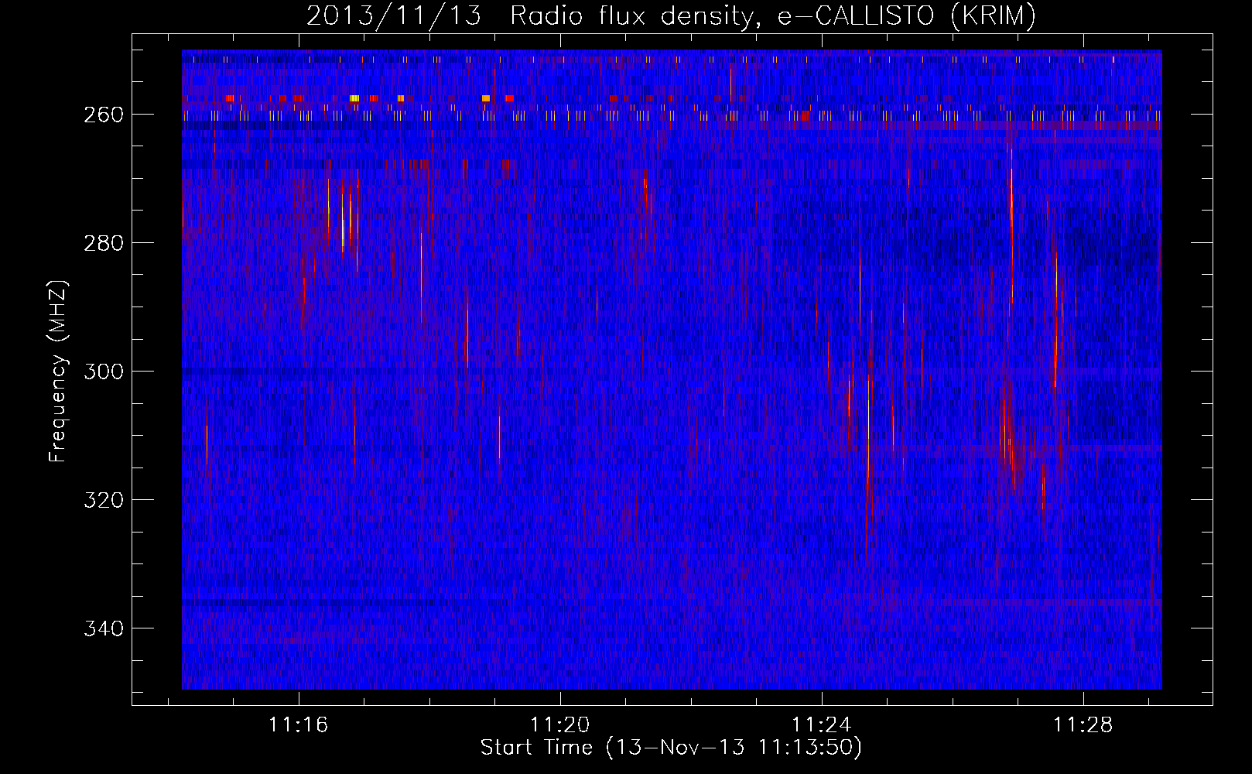Select the 260 frequency tick label
The image size is (1252, 774).
(x=103, y=115)
